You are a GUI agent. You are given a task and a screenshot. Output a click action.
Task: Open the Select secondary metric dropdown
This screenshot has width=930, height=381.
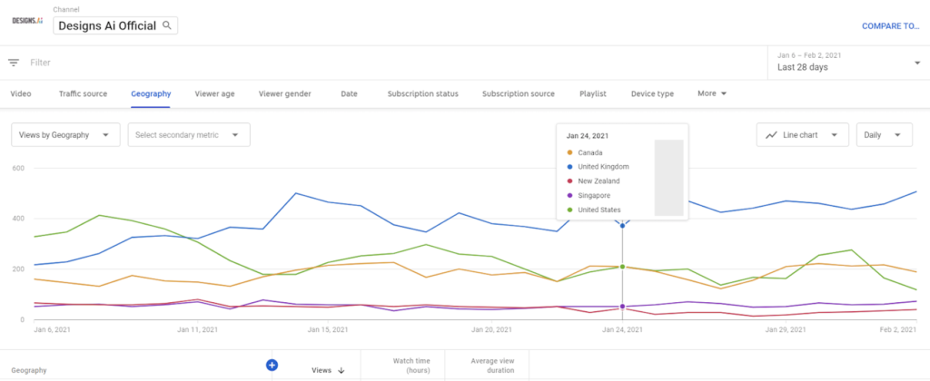coord(188,135)
